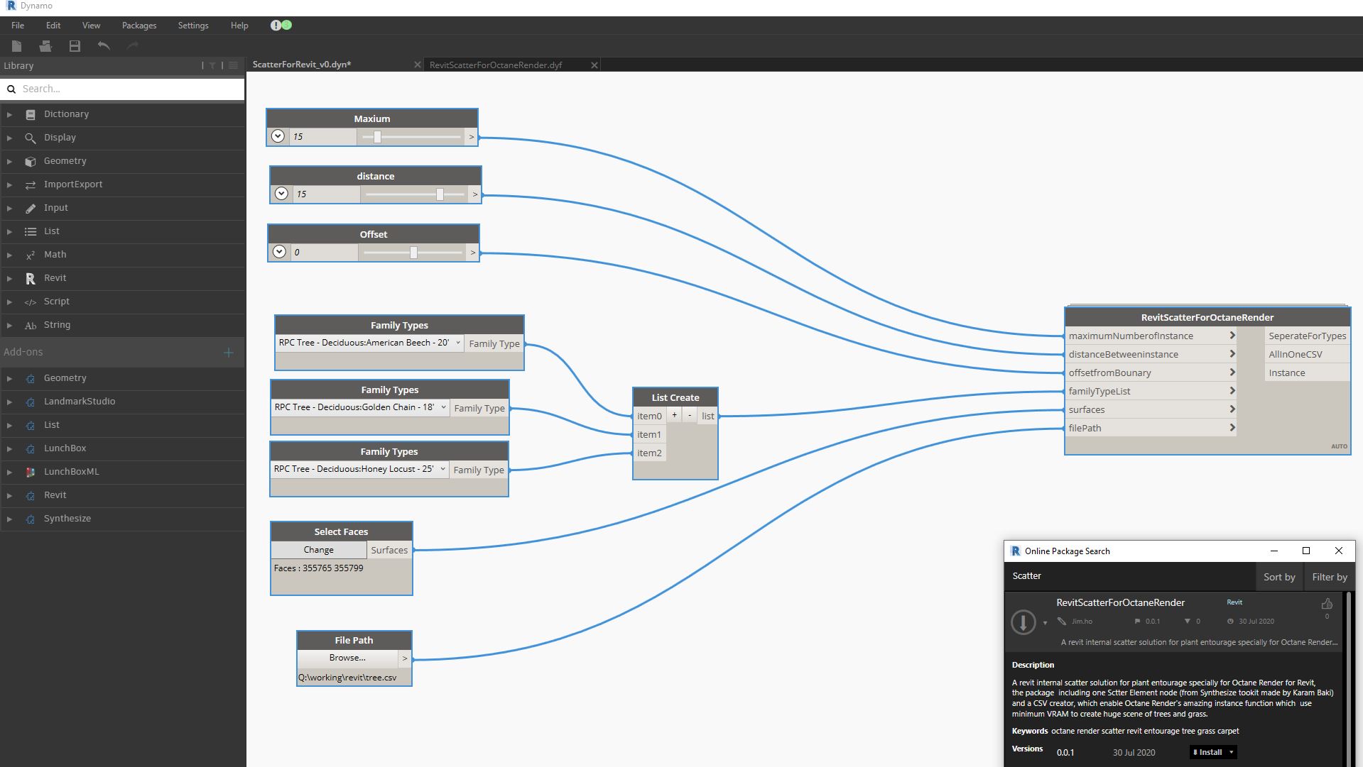Add a new add-on with the plus icon
The height and width of the screenshot is (767, 1363).
(x=228, y=352)
